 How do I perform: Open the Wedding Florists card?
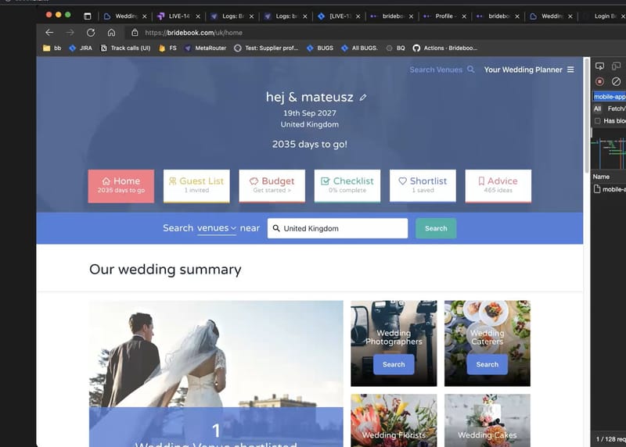tap(394, 420)
